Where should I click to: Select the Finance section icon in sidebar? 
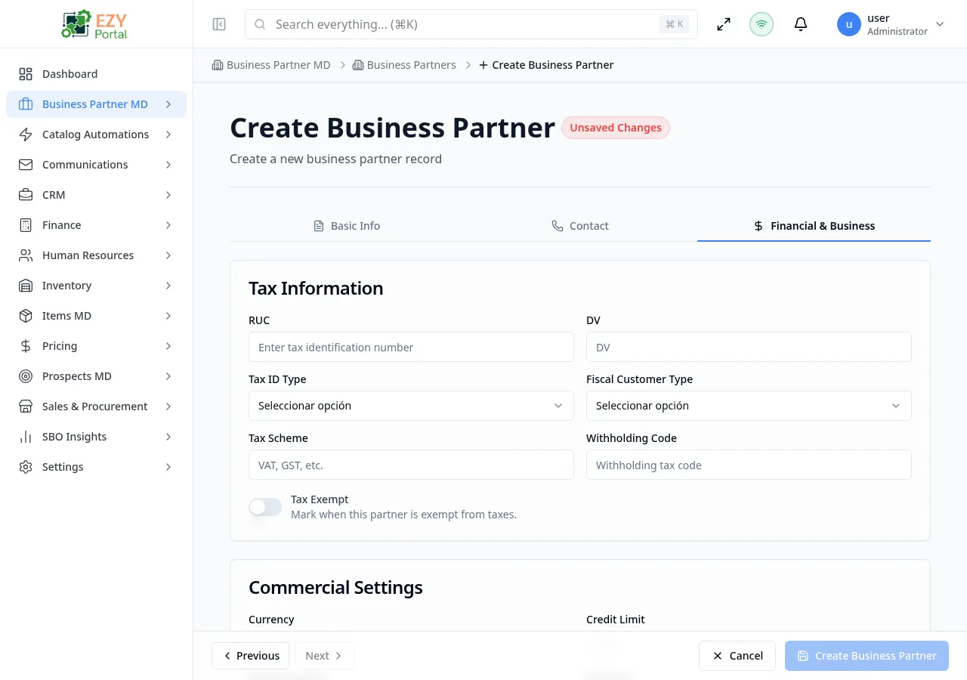(x=25, y=224)
